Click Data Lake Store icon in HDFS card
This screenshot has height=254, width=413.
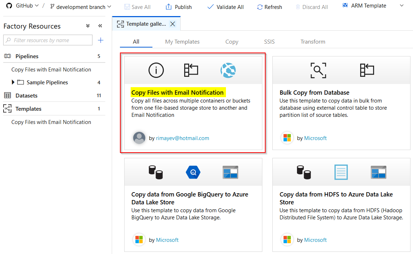click(x=378, y=172)
